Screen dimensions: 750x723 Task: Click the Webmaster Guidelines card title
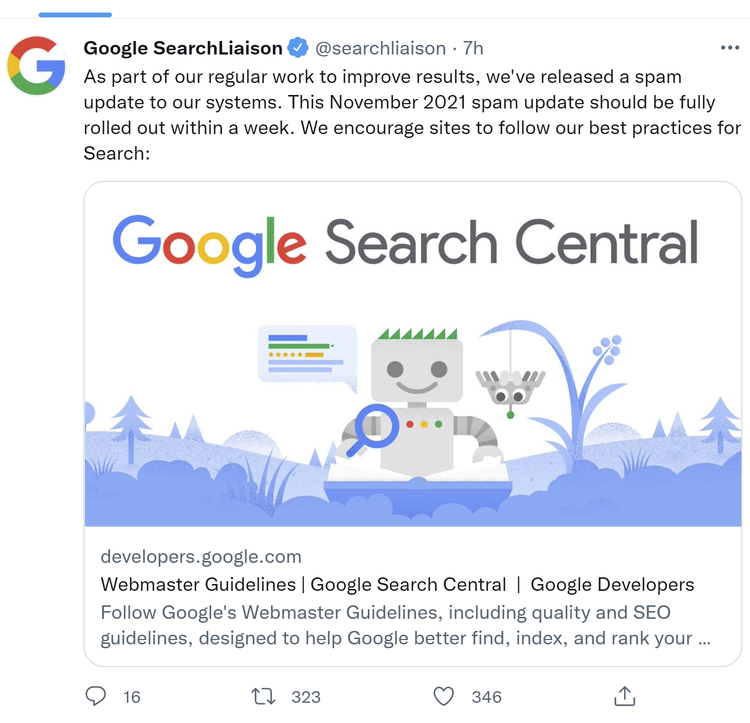[397, 584]
